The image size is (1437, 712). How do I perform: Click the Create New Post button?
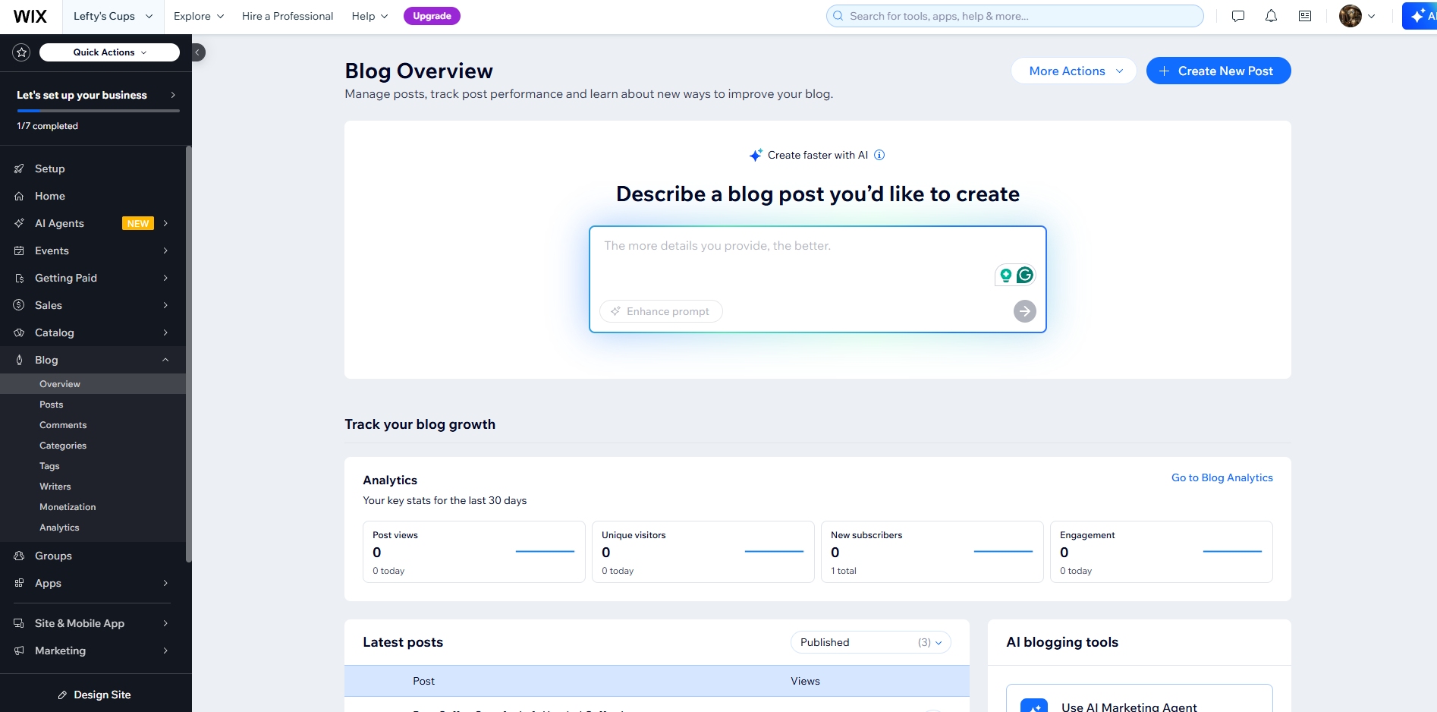click(1218, 71)
